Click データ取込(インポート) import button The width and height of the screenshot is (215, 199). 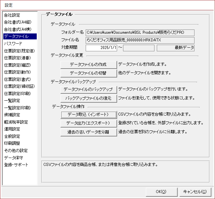coord(88,115)
